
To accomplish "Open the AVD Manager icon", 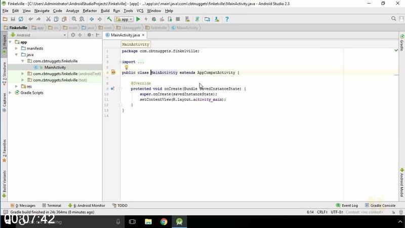I will 187,19.
